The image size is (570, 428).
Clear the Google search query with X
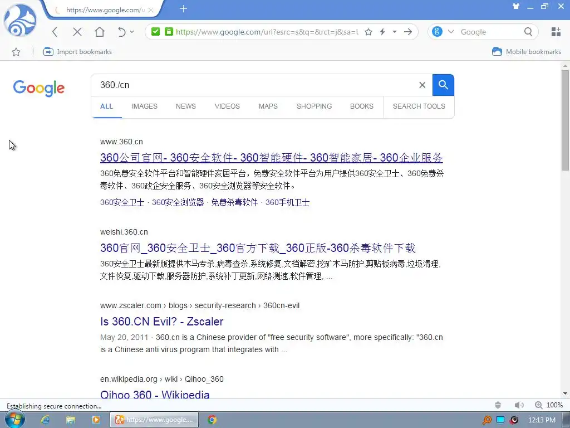click(422, 85)
